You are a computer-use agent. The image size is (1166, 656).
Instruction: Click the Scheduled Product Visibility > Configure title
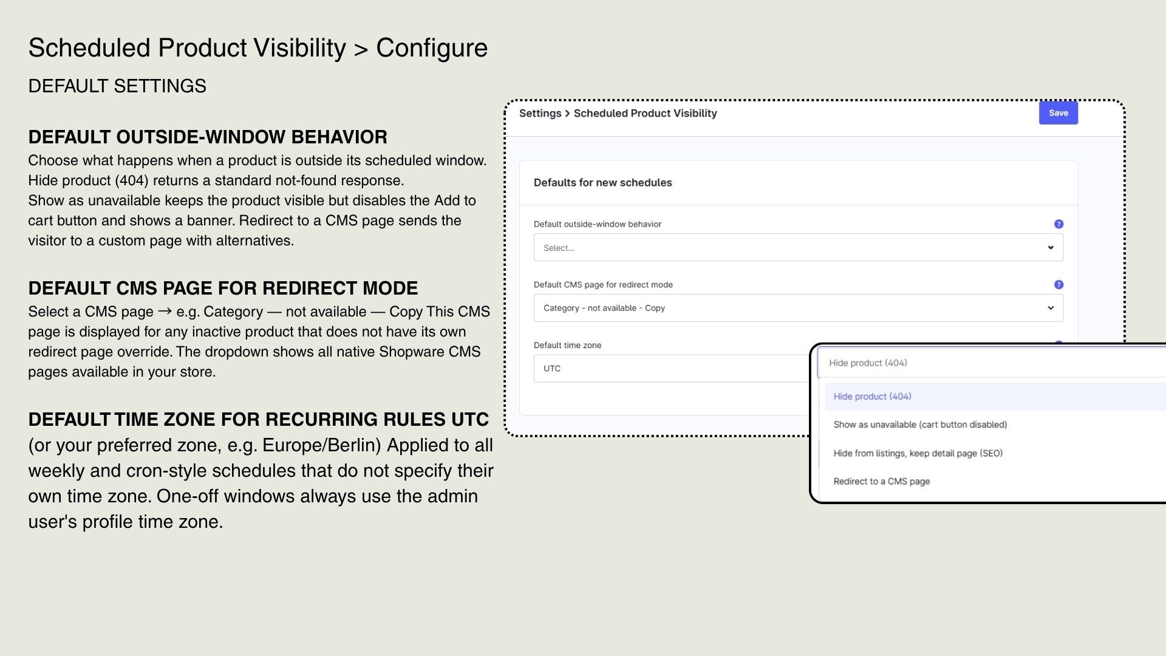(x=257, y=48)
